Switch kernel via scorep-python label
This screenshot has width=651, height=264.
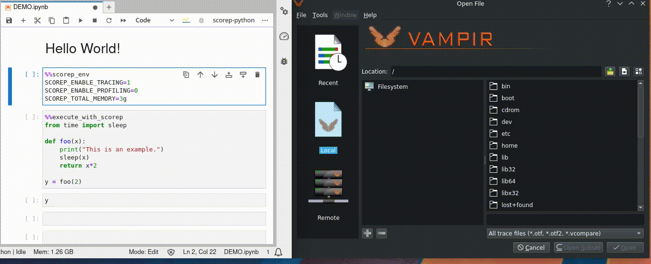click(234, 20)
